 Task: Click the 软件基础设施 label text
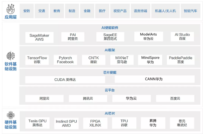(11, 66)
